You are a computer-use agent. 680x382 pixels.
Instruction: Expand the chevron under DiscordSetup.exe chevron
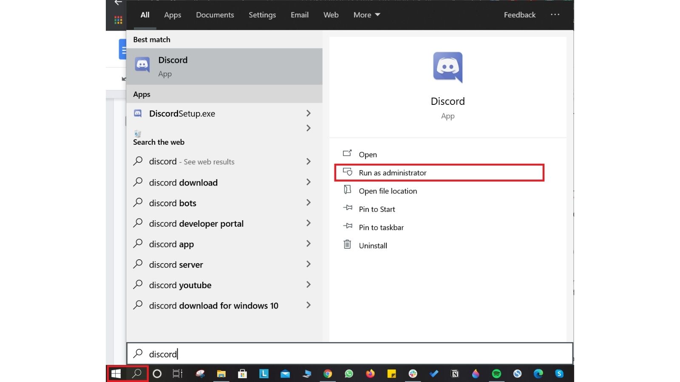[309, 128]
